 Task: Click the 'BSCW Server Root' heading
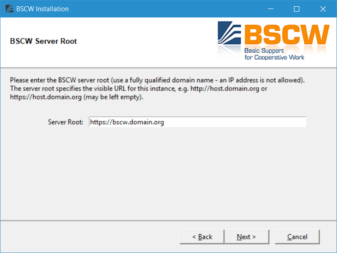tap(43, 41)
